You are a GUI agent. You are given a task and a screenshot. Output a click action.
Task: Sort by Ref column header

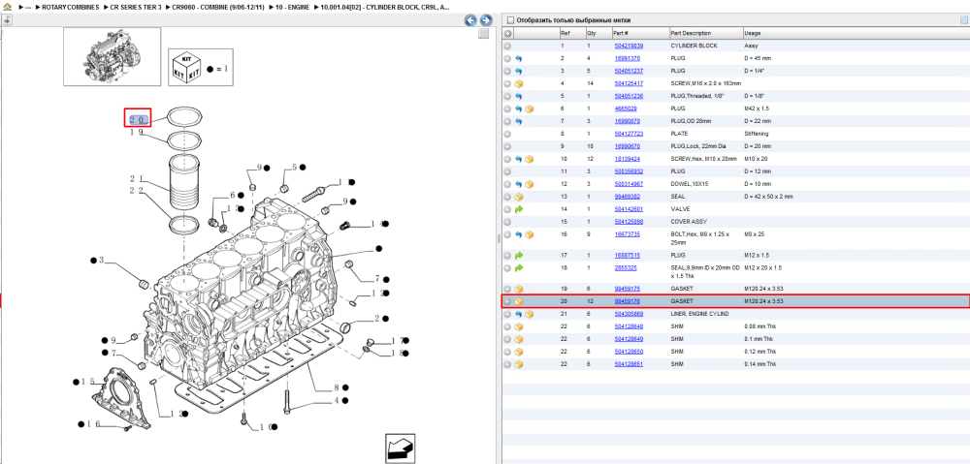tap(566, 33)
